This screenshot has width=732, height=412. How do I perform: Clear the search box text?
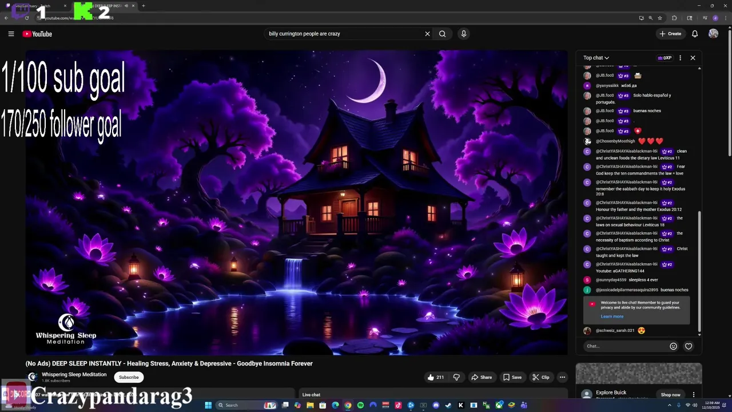coord(427,34)
